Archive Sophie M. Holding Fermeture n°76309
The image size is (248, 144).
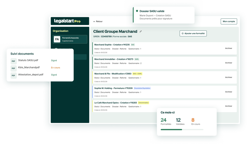(x=228, y=92)
